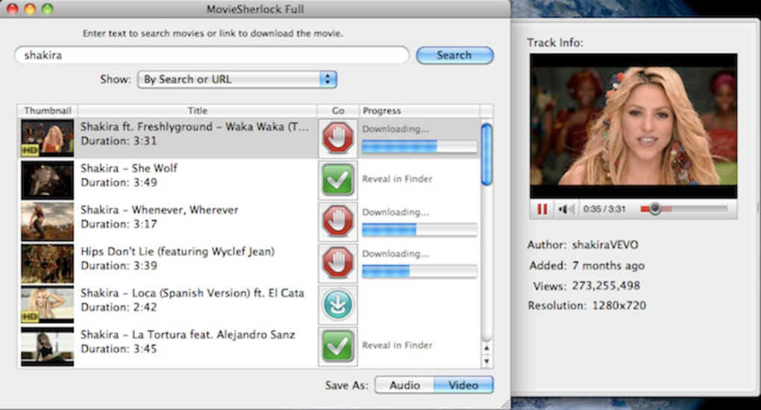Click the Track Info video preview image
Viewport: 761px width, 410px height.
click(x=633, y=126)
